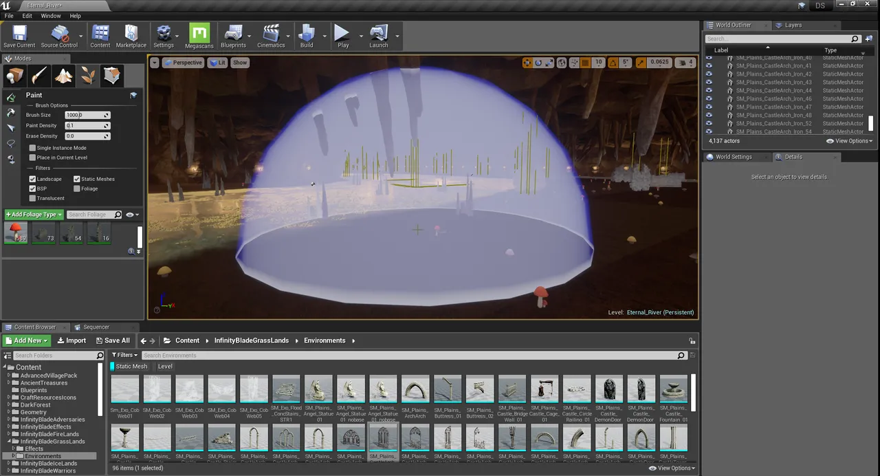
Task: Open the Perspective viewport type dropdown
Action: click(183, 63)
